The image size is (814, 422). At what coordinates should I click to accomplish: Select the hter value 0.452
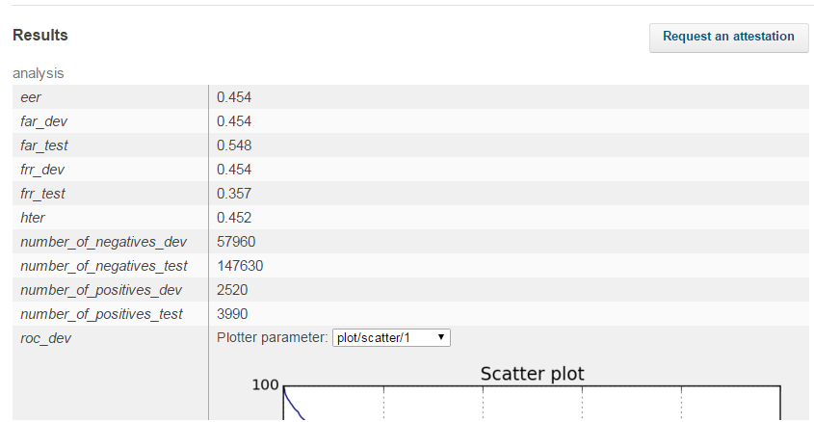pyautogui.click(x=234, y=217)
